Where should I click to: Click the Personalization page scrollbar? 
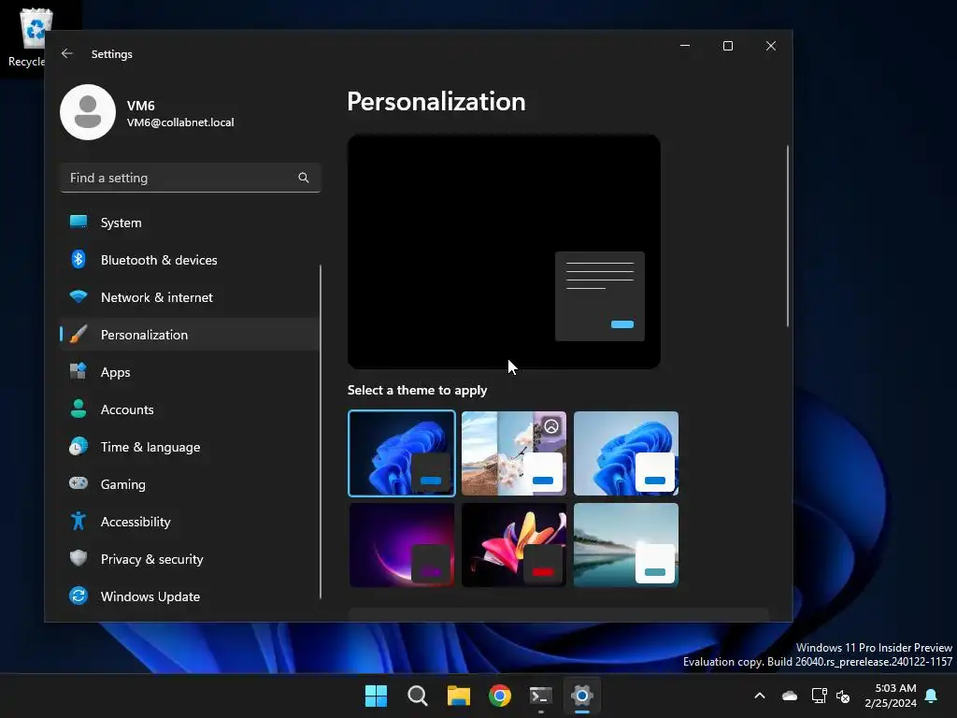(x=787, y=236)
